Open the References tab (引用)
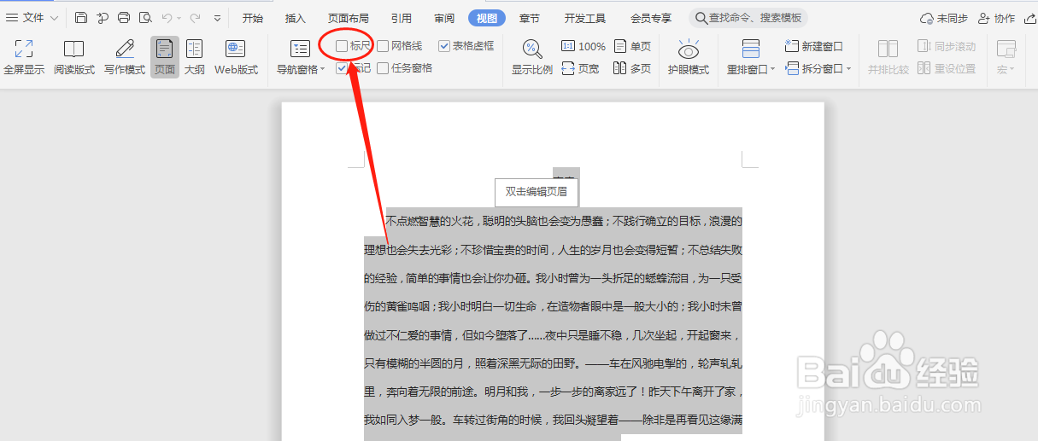1038x441 pixels. 402,18
